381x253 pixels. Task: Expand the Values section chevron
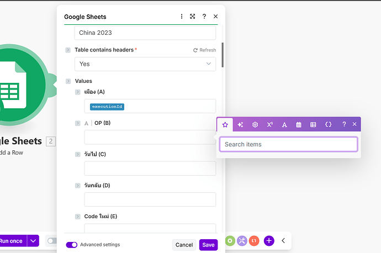tap(68, 81)
